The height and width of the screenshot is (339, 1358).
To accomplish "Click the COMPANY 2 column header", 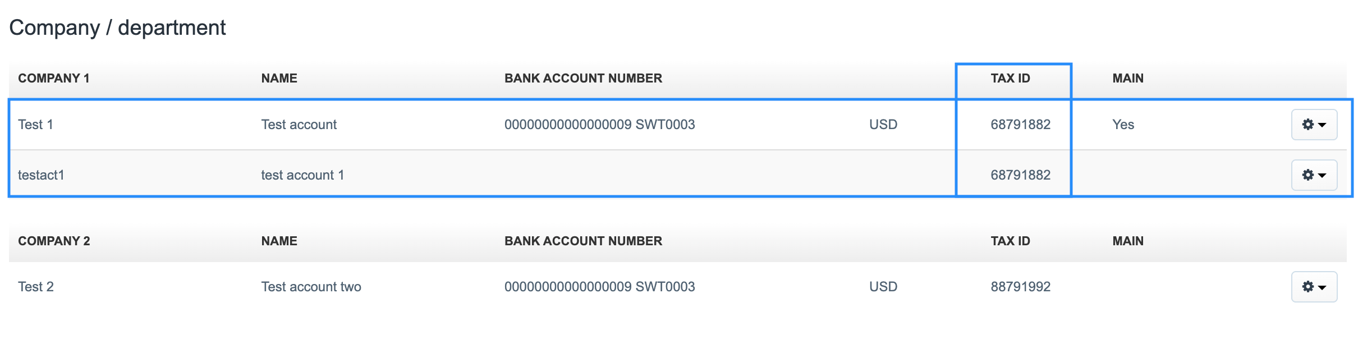I will (54, 241).
